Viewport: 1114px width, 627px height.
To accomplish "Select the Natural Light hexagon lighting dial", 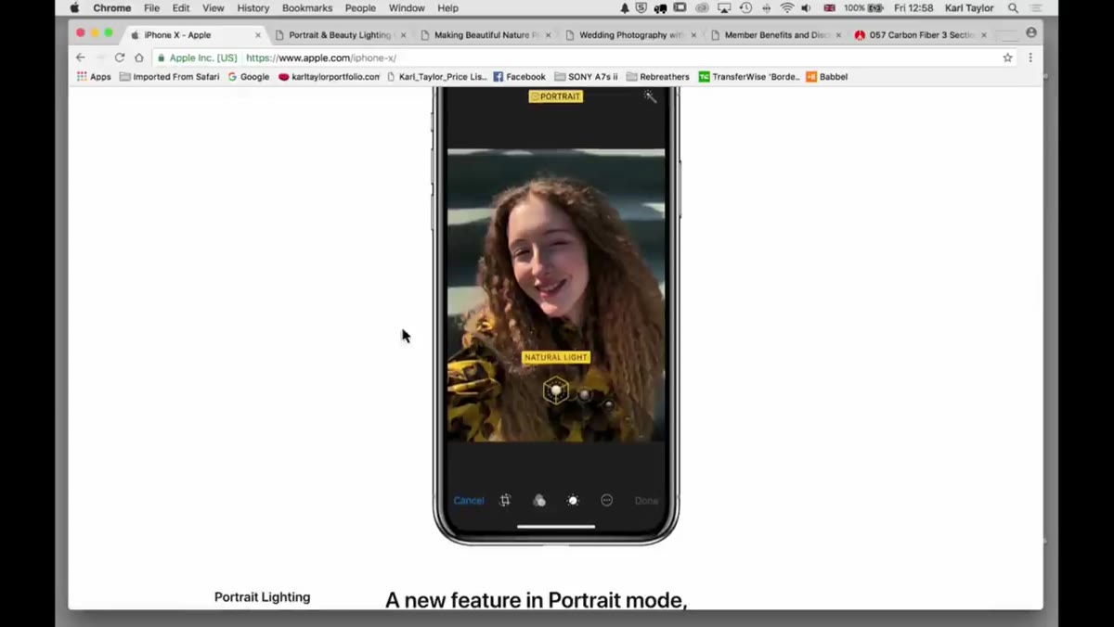I will pos(556,390).
